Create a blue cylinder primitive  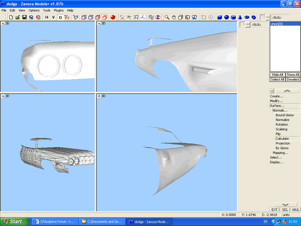[233, 17]
